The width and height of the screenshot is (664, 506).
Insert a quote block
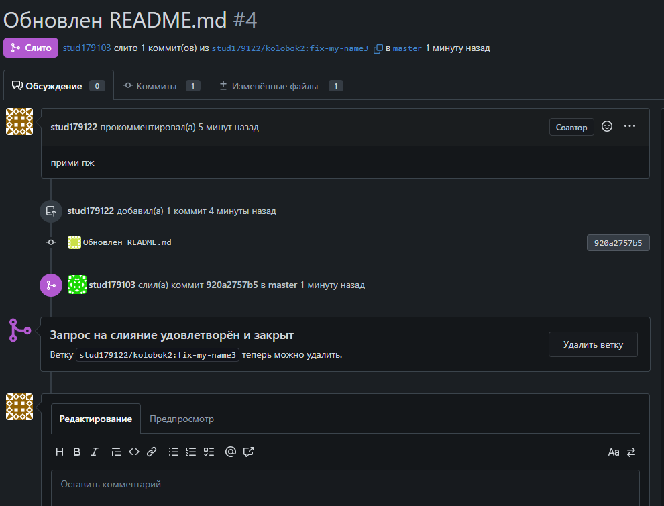pos(116,452)
